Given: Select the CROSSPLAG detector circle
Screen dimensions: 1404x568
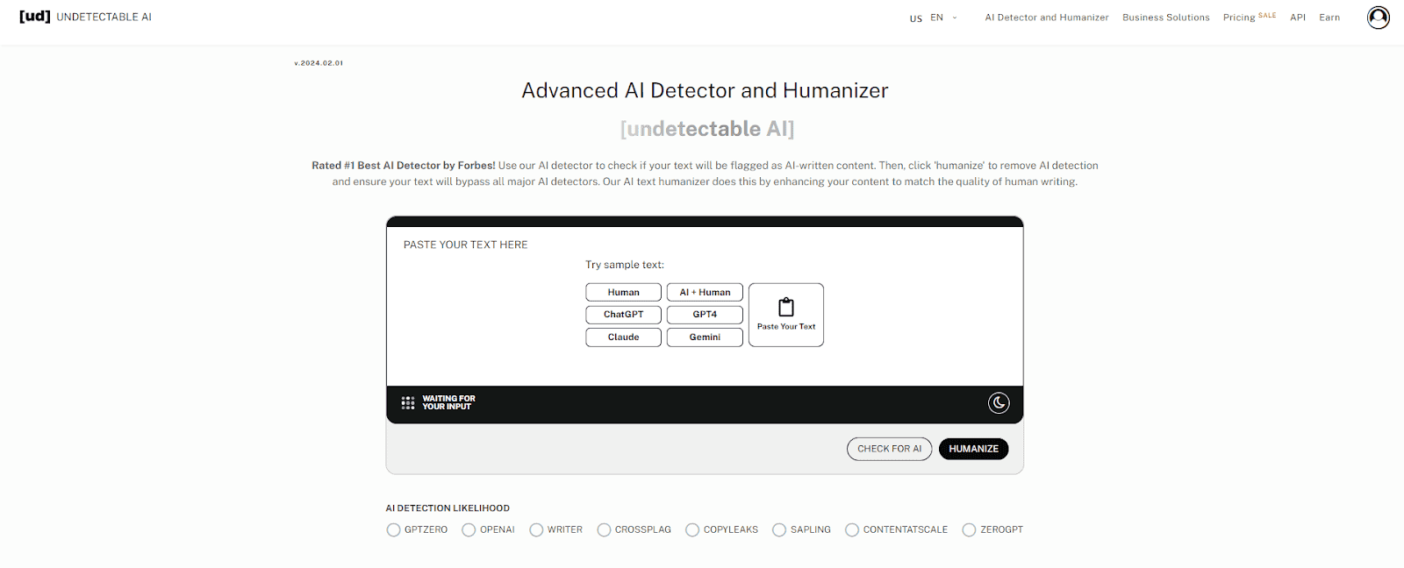Looking at the screenshot, I should pos(604,530).
